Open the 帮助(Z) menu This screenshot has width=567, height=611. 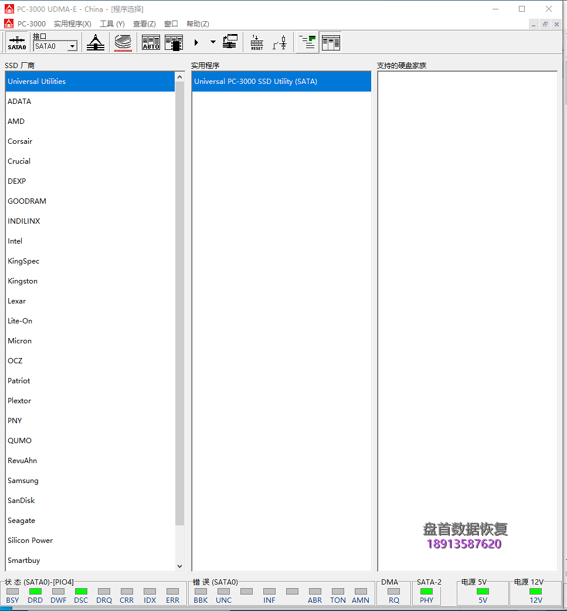(198, 23)
